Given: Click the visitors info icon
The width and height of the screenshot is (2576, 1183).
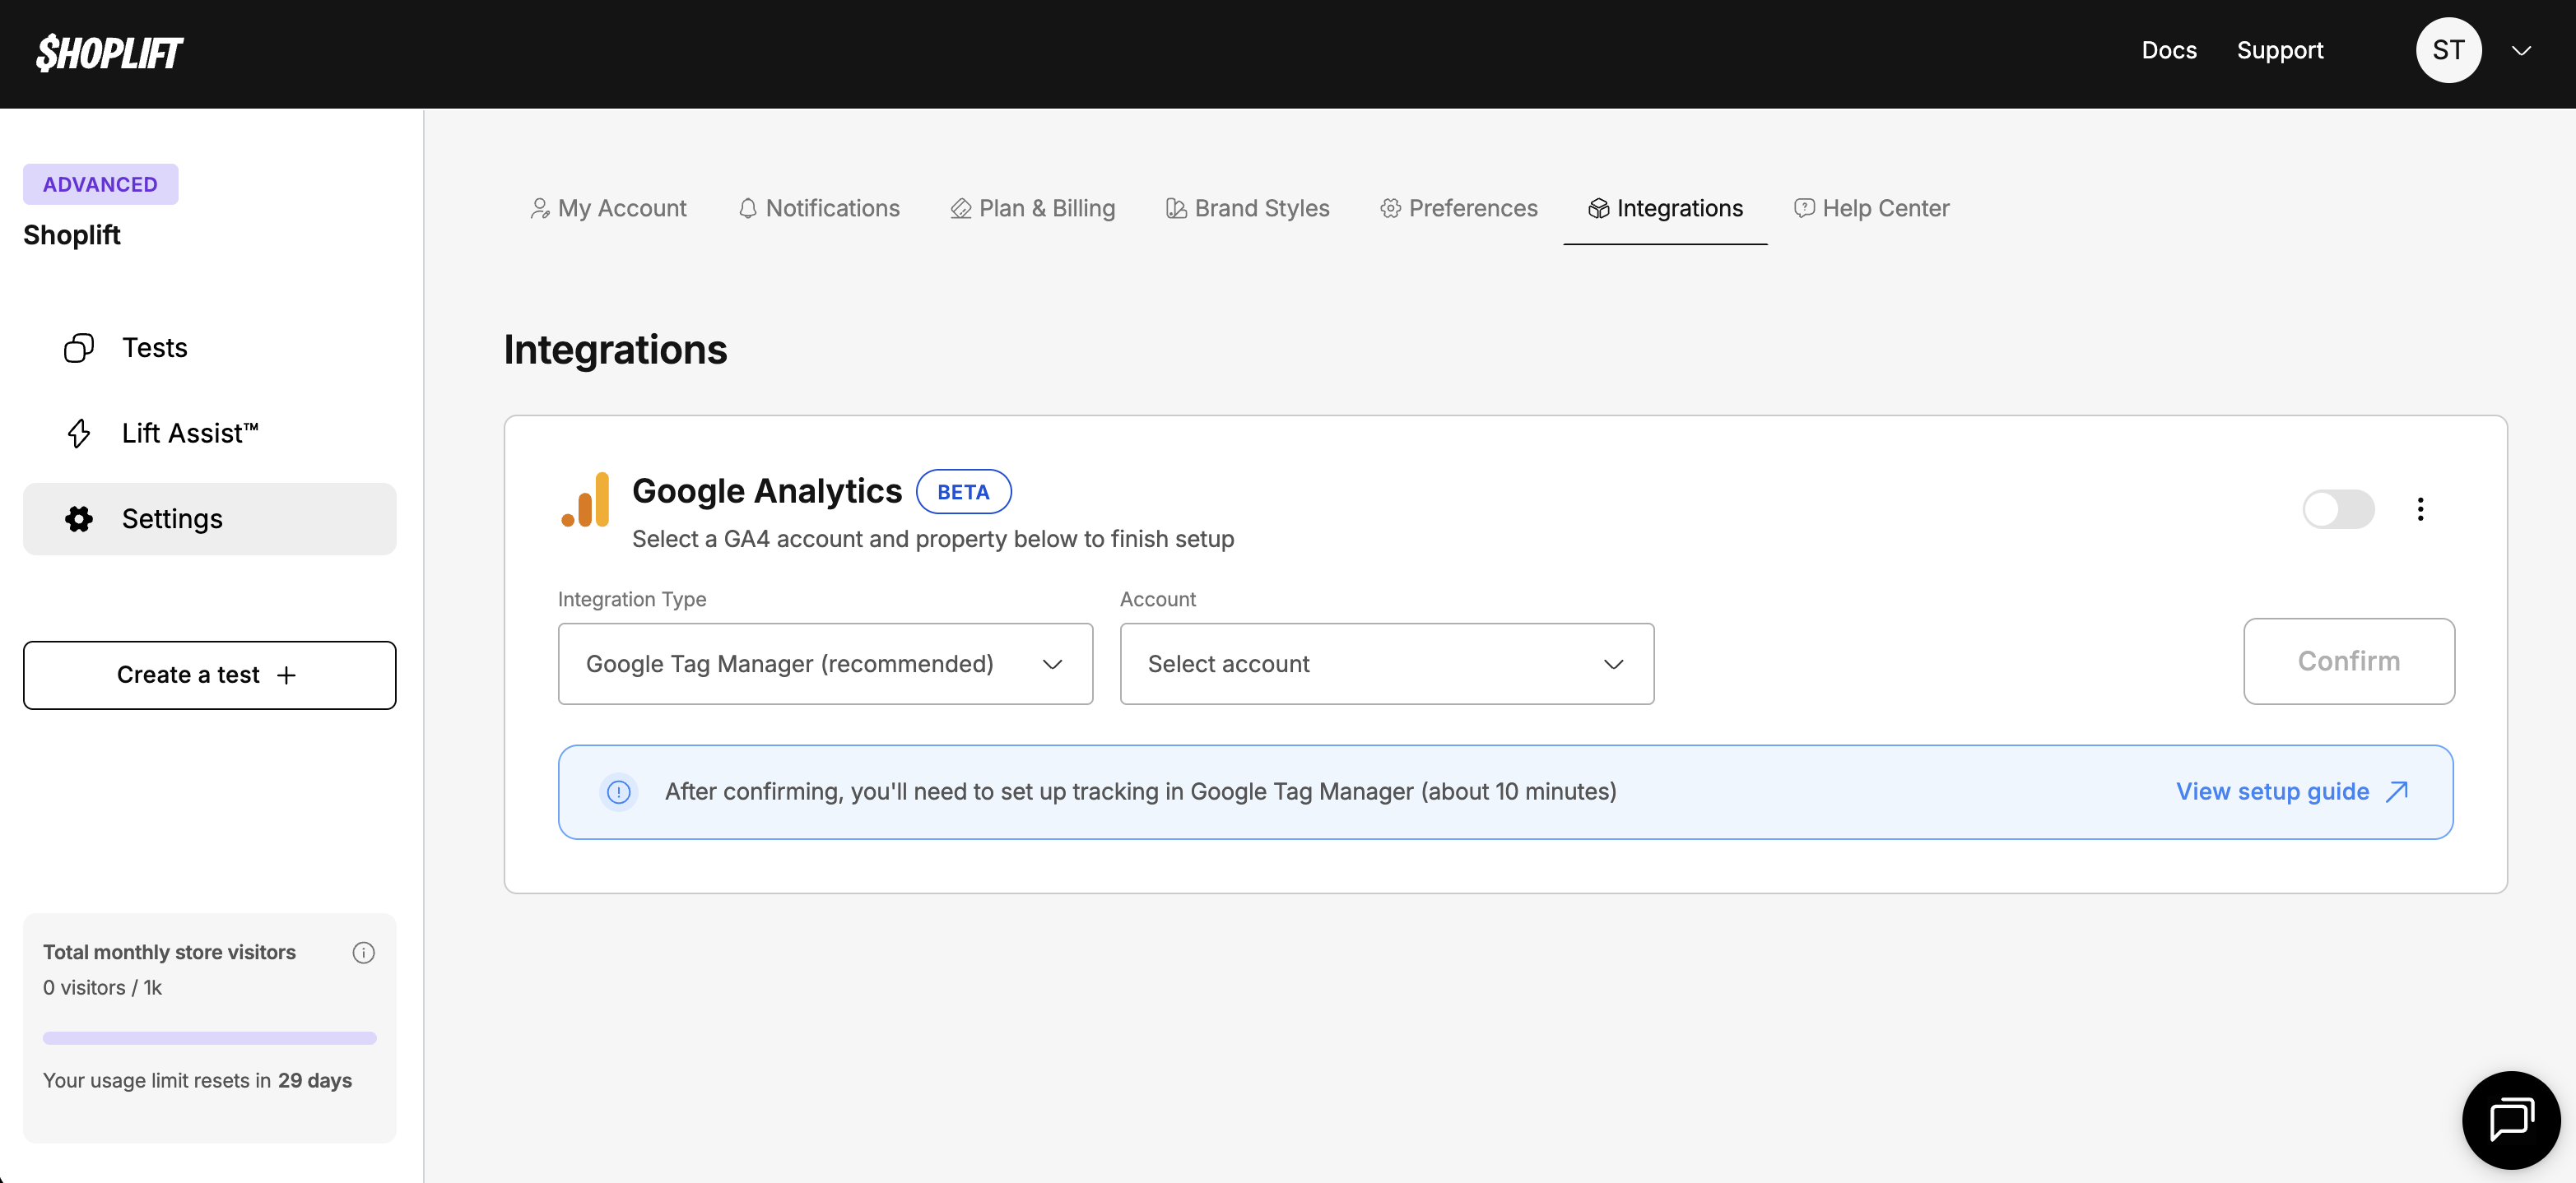Looking at the screenshot, I should tap(363, 953).
